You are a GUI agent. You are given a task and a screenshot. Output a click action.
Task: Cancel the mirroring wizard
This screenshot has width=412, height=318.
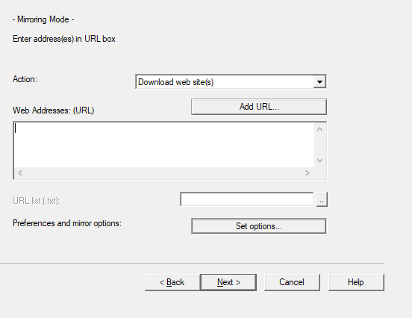click(292, 282)
